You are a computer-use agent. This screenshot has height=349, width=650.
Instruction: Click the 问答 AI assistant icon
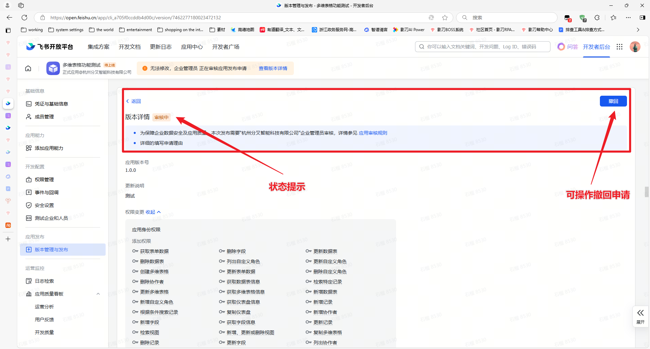pos(561,47)
